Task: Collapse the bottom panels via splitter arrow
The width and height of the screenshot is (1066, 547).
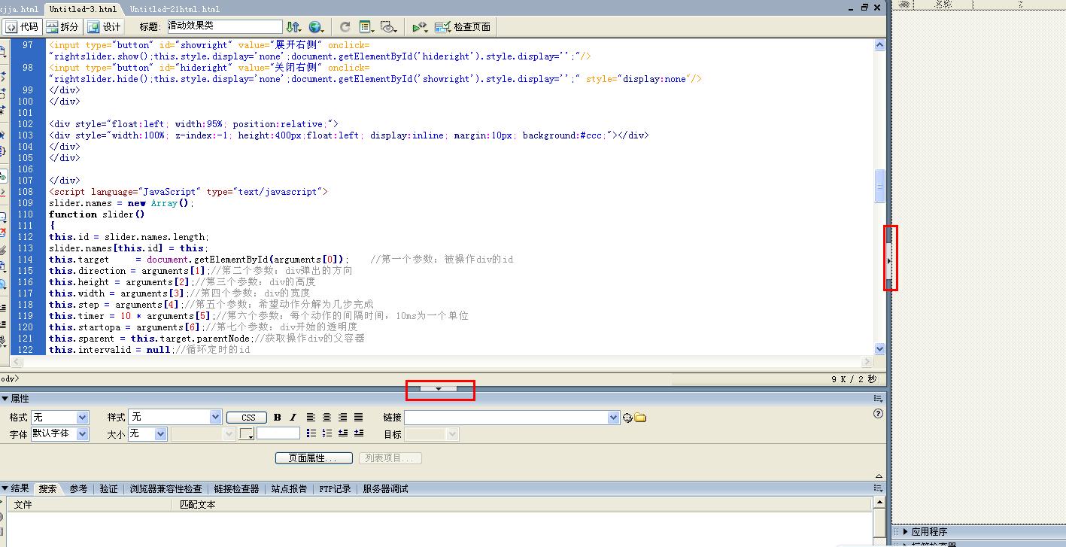Action: click(439, 389)
